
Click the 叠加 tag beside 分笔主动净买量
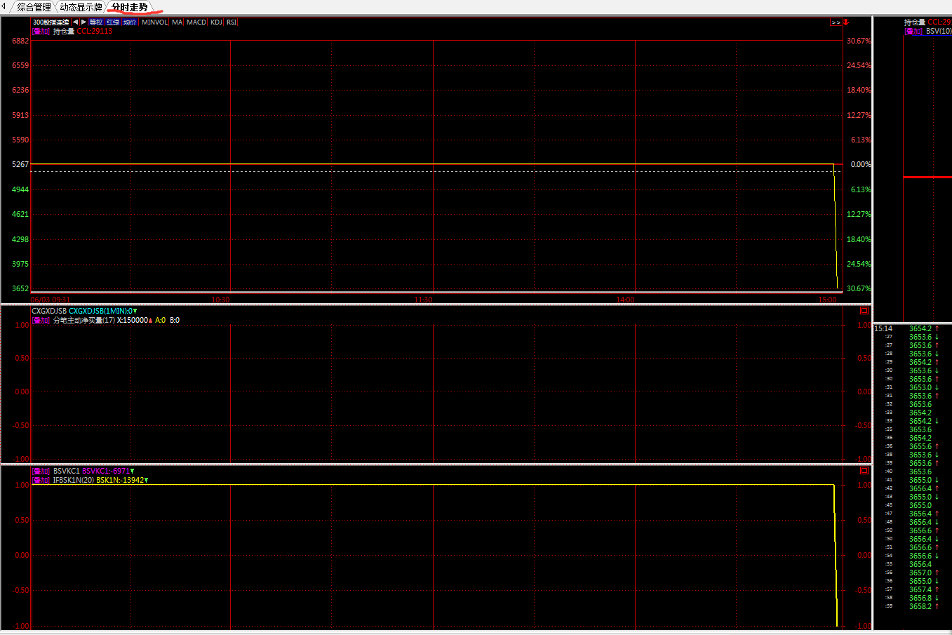point(41,320)
